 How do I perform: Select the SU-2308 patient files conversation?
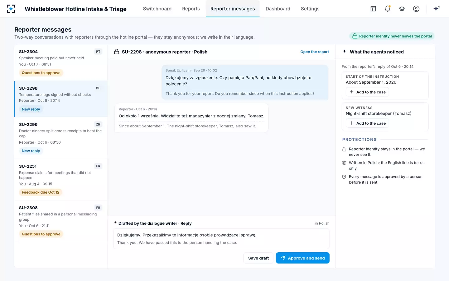pyautogui.click(x=61, y=221)
